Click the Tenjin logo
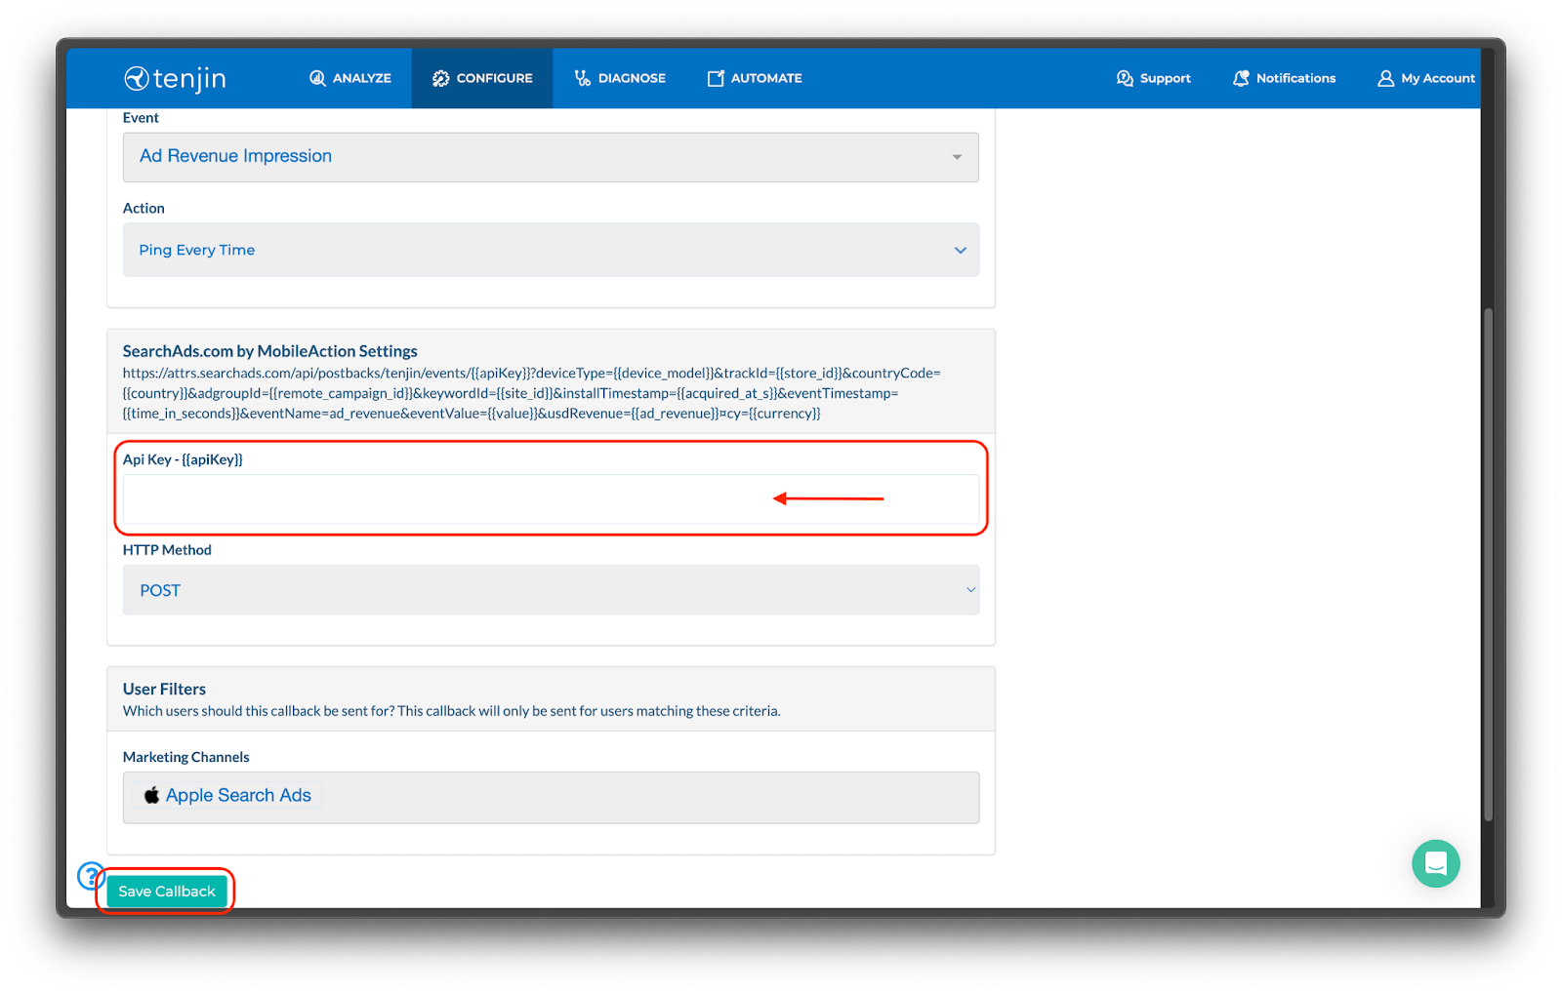Viewport: 1562px width, 992px height. [175, 78]
